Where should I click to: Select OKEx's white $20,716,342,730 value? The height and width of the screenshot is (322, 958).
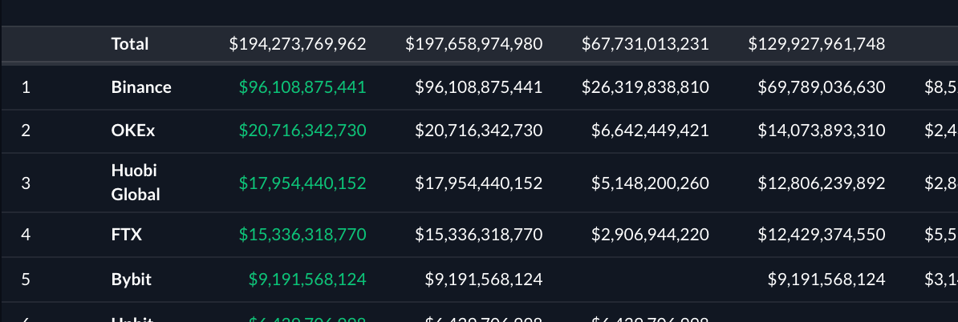coord(478,131)
